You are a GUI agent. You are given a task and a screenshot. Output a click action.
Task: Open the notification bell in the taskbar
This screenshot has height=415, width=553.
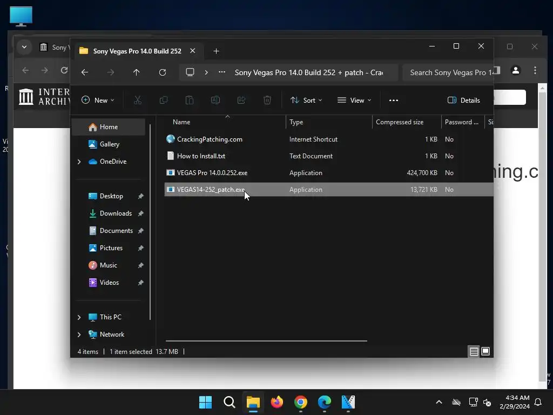click(x=538, y=402)
